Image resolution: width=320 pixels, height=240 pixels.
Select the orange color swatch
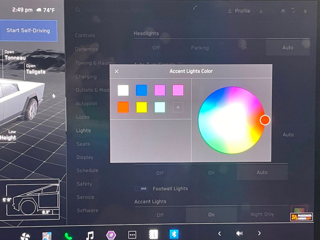coord(123,107)
